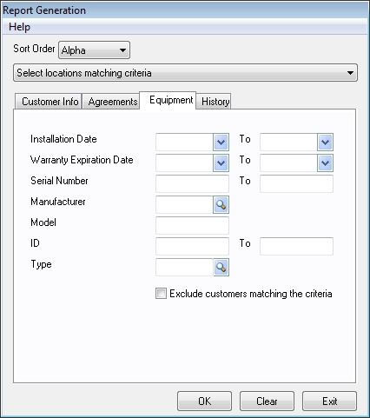Reset fields with the Clear button
The width and height of the screenshot is (370, 418).
coord(267,401)
